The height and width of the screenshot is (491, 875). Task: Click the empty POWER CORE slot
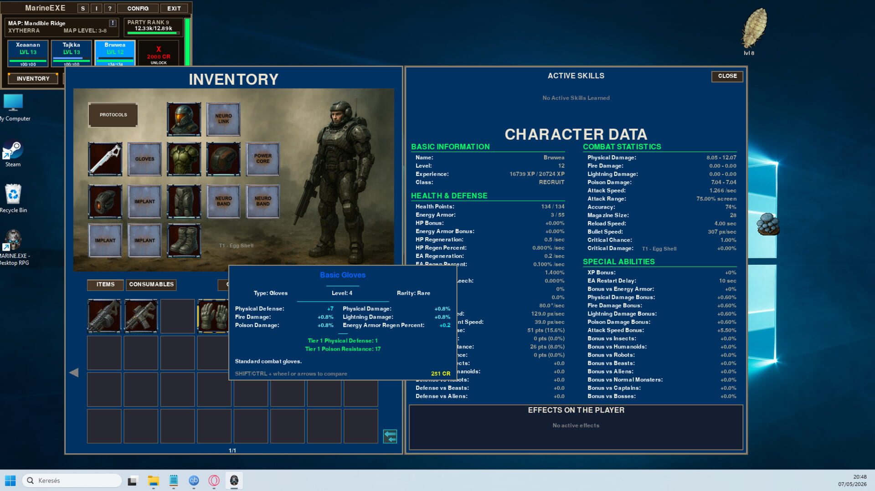pyautogui.click(x=263, y=159)
